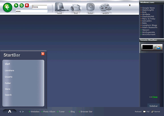Image resolution: width=164 pixels, height=116 pixels.
Task: Click the Toronto weather thumbnail
Action: (x=152, y=47)
